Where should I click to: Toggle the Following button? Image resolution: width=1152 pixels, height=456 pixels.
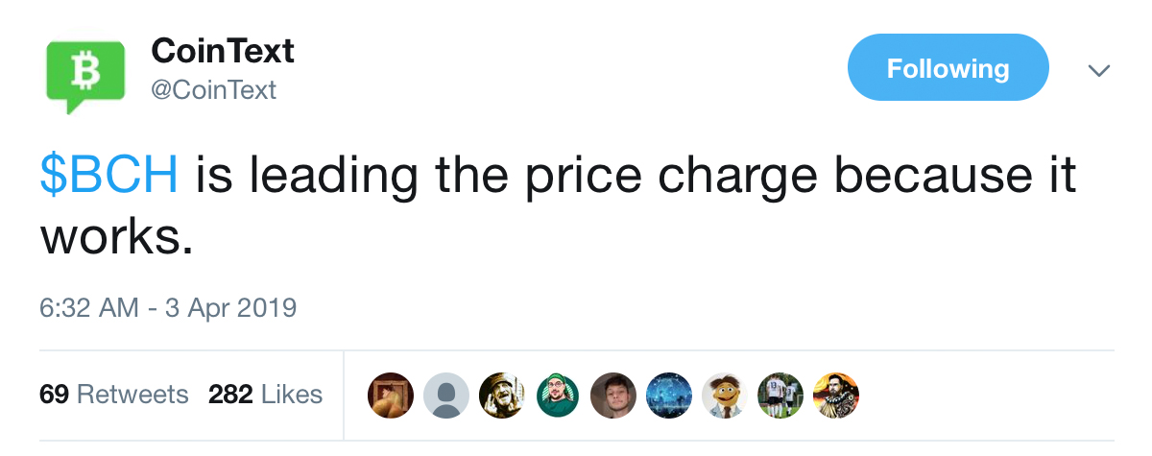(948, 68)
